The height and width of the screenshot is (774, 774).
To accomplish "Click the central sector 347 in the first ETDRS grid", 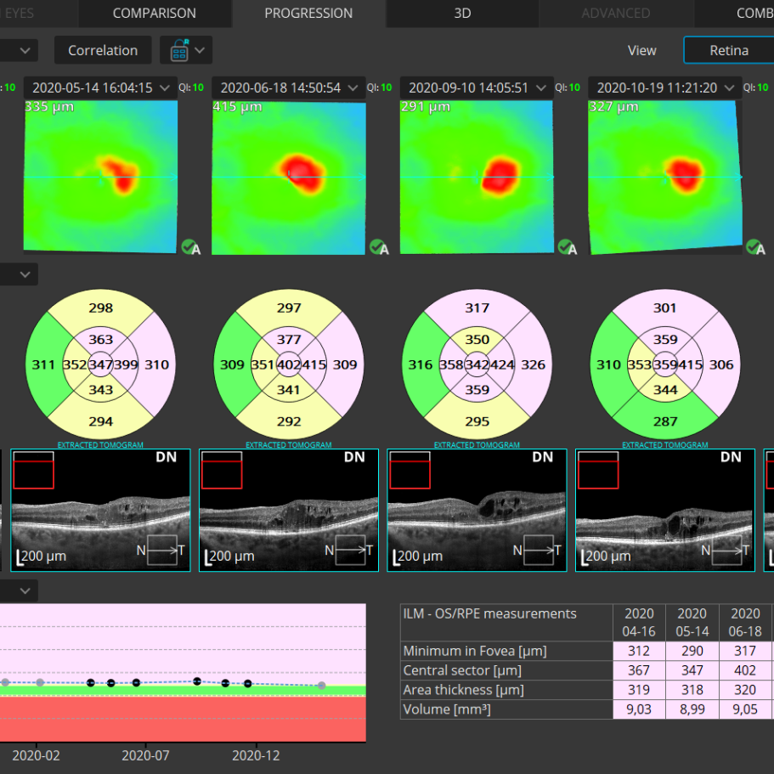I will 100,364.
